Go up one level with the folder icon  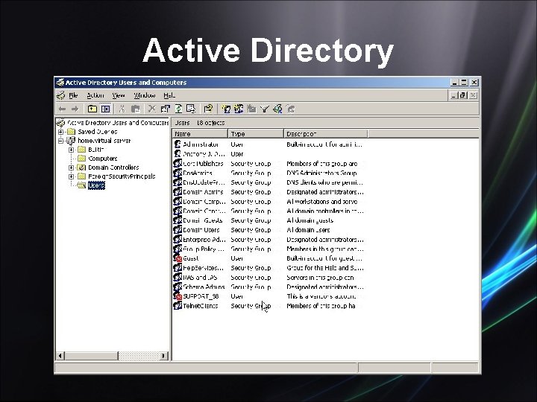(92, 109)
